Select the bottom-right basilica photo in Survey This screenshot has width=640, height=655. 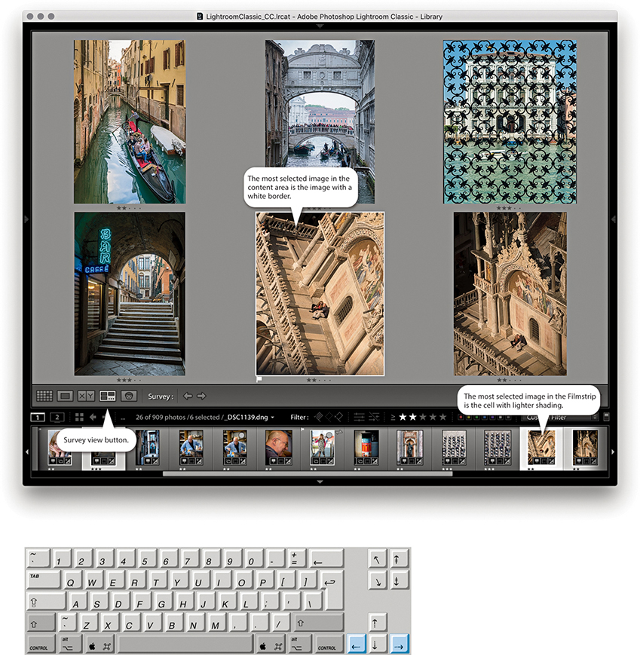pos(510,294)
